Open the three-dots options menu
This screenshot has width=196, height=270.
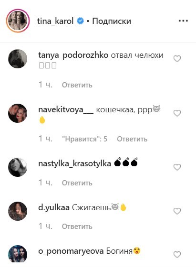tap(183, 21)
